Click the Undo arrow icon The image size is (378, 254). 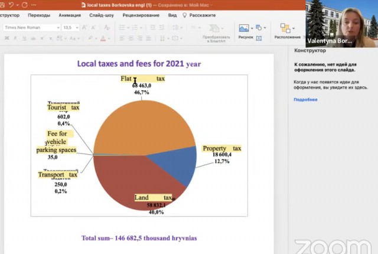pyautogui.click(x=11, y=5)
